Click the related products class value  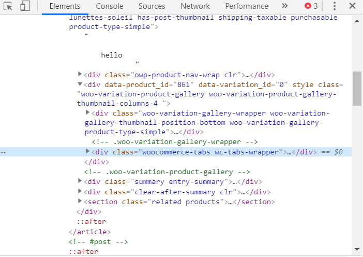[186, 202]
